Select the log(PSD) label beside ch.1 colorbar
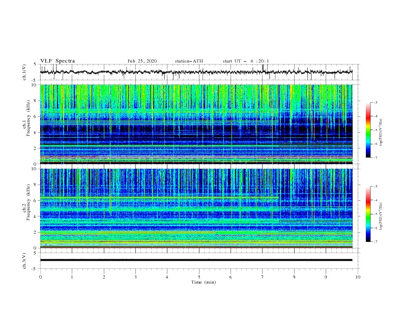 pyautogui.click(x=381, y=132)
